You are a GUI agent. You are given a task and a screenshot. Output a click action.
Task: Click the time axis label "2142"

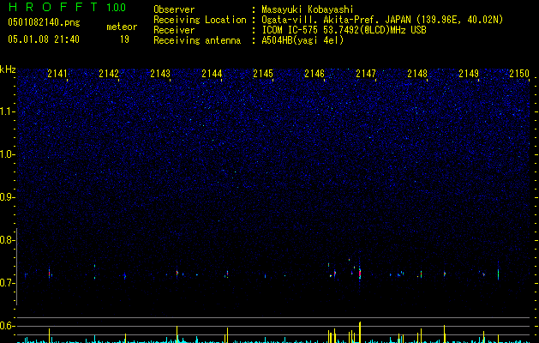(x=109, y=74)
